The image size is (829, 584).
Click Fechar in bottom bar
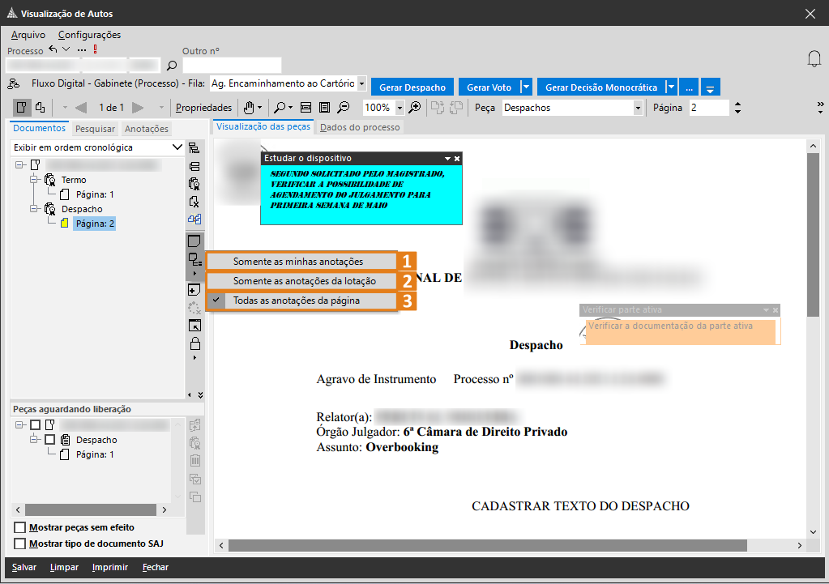coord(156,567)
